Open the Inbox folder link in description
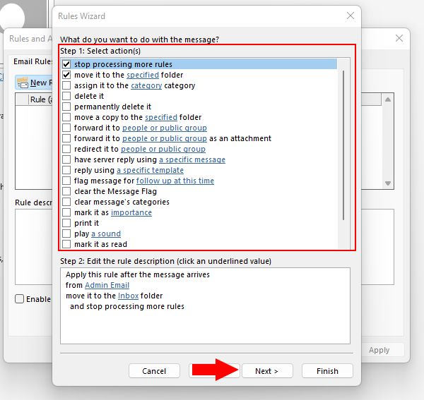424x400 pixels. point(128,296)
